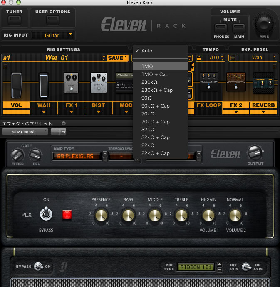Flip the cabinet BYPASS/ON switch
The image size is (280, 287).
38,267
